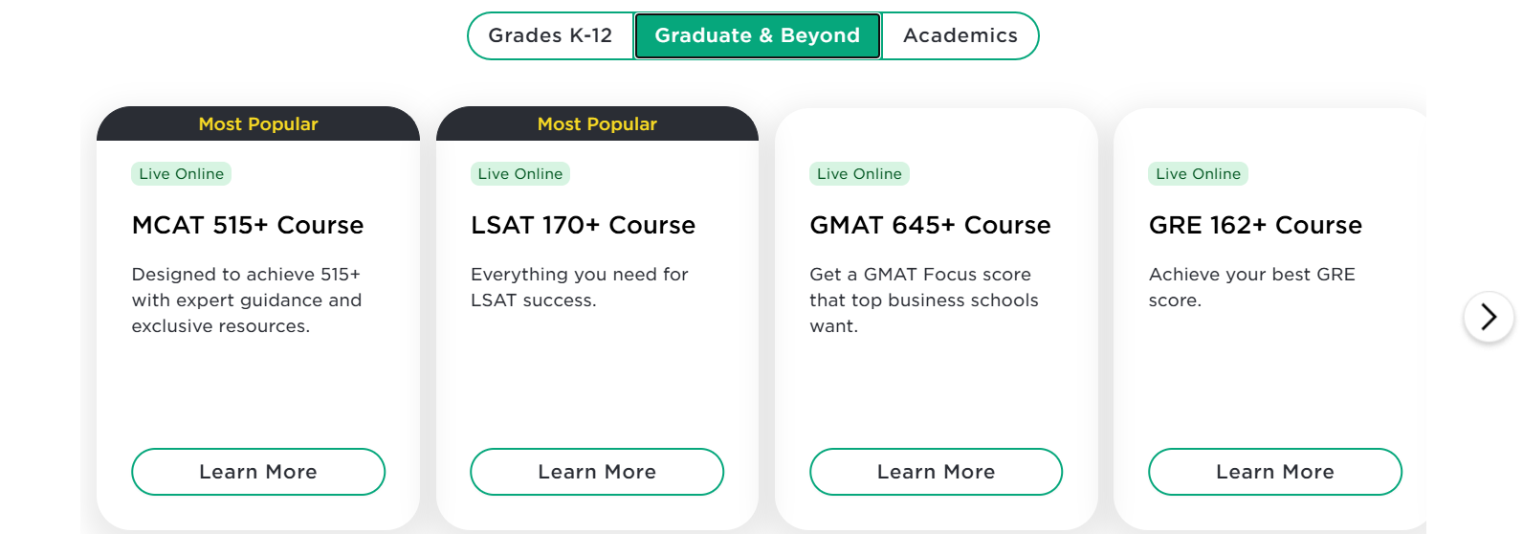The width and height of the screenshot is (1523, 534).
Task: Click Learn More for LSAT 170+ Course
Action: pos(597,472)
